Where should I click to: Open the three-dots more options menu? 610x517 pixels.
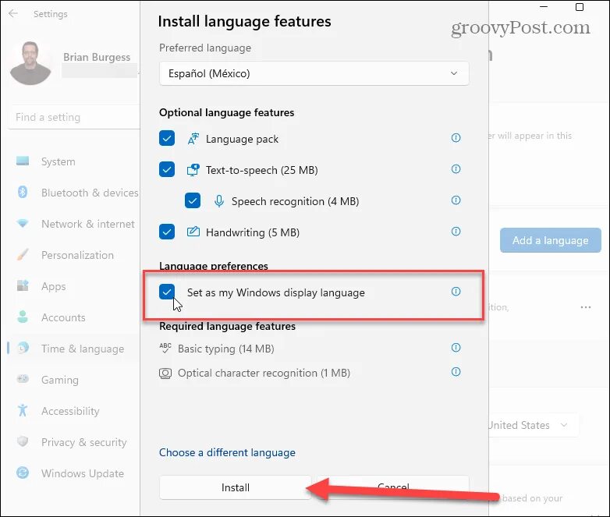(586, 307)
